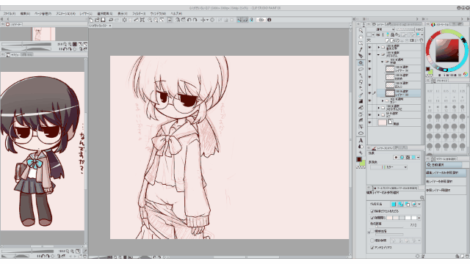Viewport: 470px width, 264px height.
Task: Select the Auto select wand tool in tool palette
Action: [361, 63]
